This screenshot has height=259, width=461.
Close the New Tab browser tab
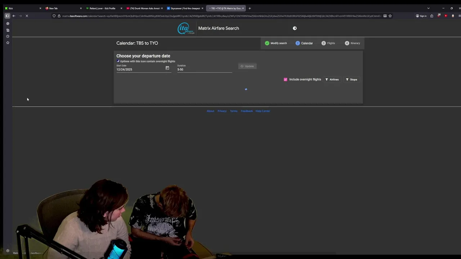81,8
